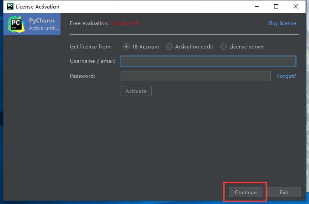Viewport: 309px width, 204px height.
Task: Select PyCharm in the product list
Action: pyautogui.click(x=32, y=24)
